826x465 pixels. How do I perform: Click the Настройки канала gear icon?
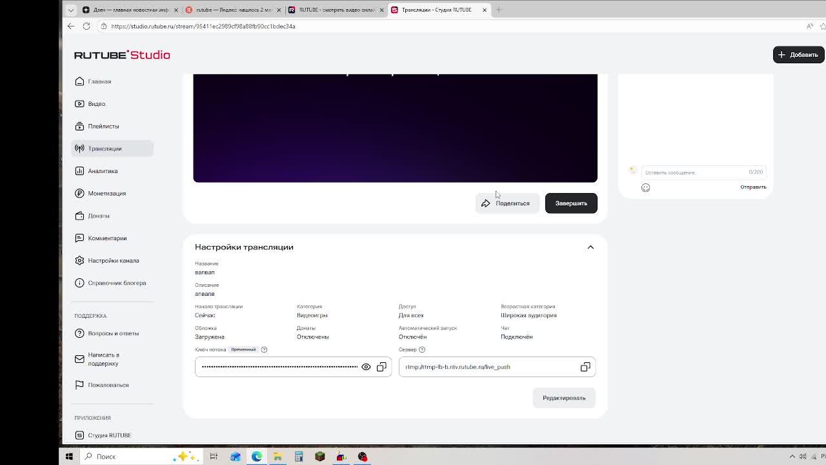79,260
